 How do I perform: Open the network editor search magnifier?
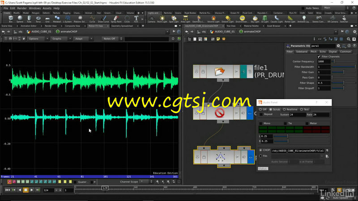[349, 39]
